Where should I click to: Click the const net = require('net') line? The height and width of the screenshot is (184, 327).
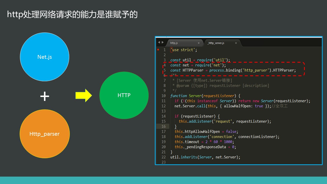click(x=198, y=65)
